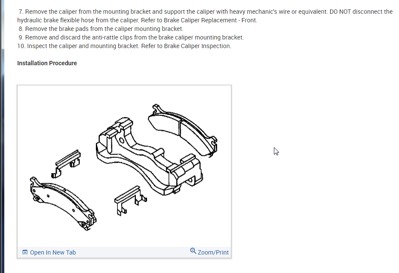Click step 9 about discarding anti-rattle clips
The image size is (399, 273).
pos(131,37)
